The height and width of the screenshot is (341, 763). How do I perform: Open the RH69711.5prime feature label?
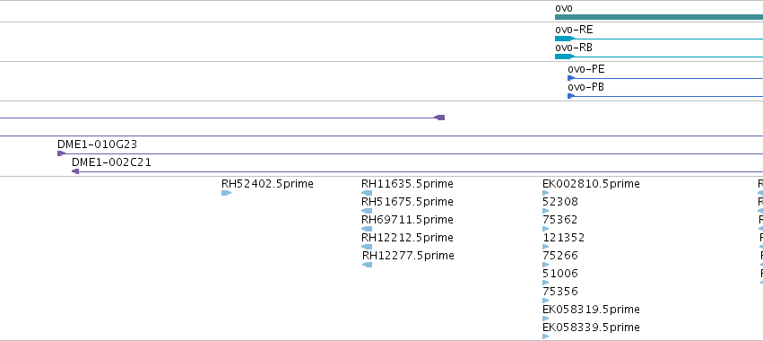click(x=407, y=220)
